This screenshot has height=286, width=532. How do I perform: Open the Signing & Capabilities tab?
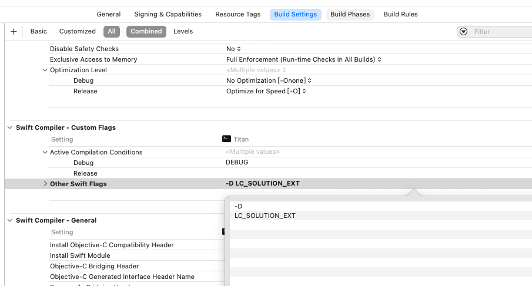(168, 14)
